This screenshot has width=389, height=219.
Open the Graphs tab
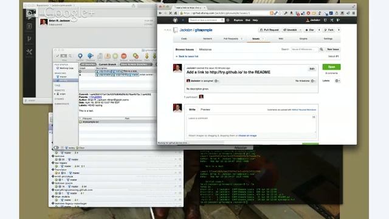point(303,39)
